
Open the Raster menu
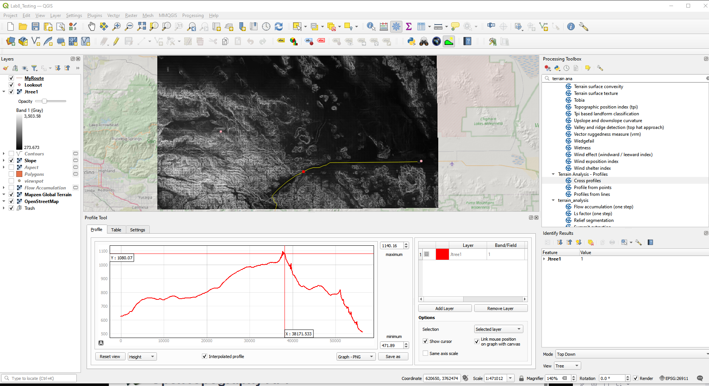pos(131,16)
